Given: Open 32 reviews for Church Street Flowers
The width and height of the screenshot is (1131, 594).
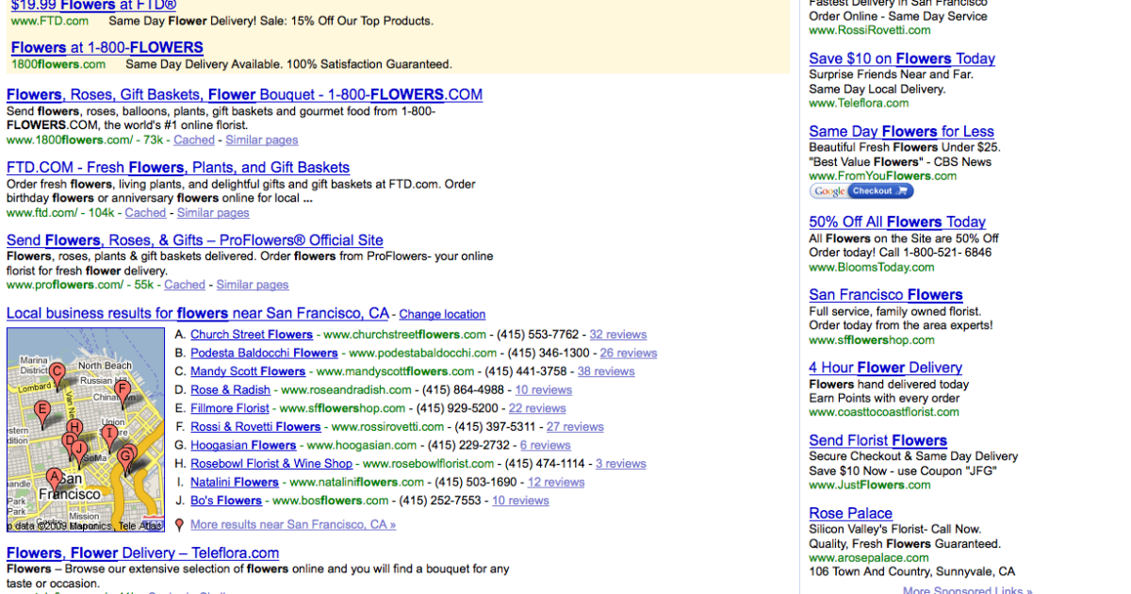Looking at the screenshot, I should pos(618,335).
